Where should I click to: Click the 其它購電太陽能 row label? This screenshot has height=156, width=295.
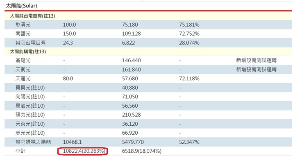click(x=33, y=142)
